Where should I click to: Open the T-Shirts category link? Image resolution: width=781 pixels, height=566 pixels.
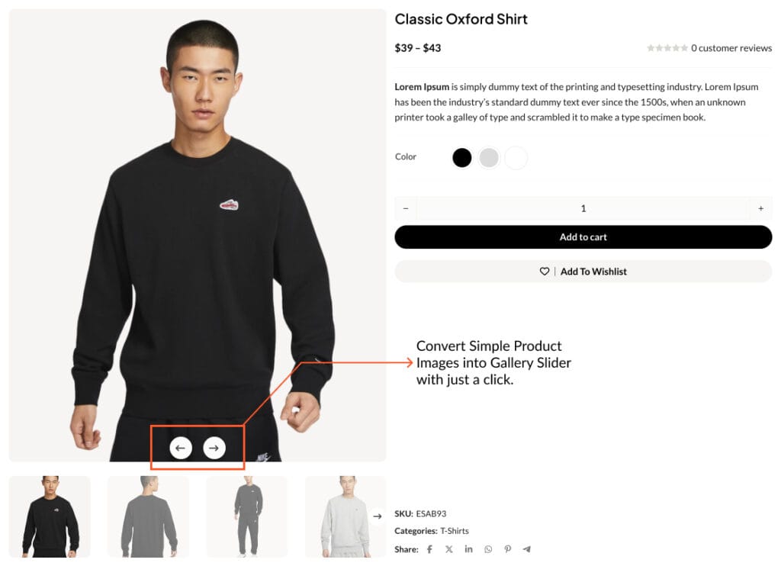(x=455, y=531)
